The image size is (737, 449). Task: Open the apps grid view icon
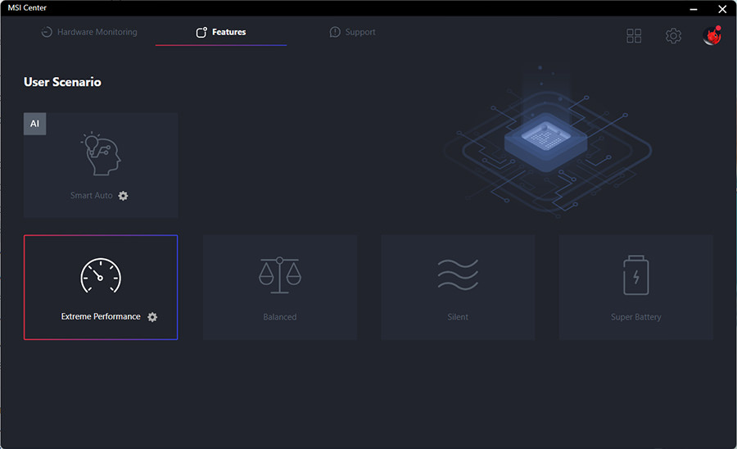click(x=634, y=36)
